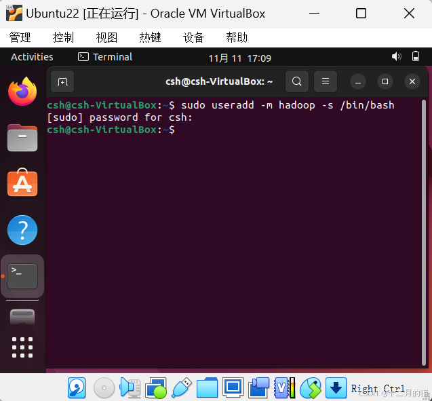432x401 pixels.
Task: Click the current empty terminal prompt line
Action: 111,130
